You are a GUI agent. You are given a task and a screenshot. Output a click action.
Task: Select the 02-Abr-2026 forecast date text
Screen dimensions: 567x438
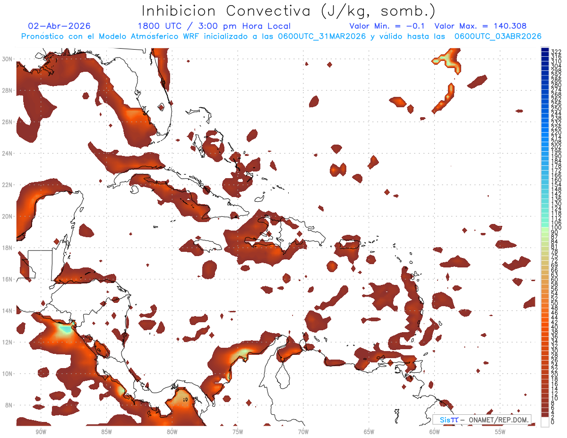(x=60, y=26)
